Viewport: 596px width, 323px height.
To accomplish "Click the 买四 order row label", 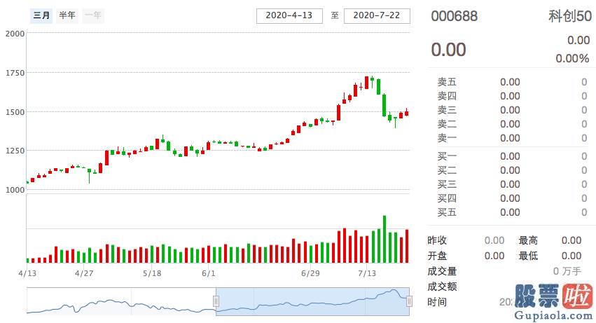I will pos(447,198).
